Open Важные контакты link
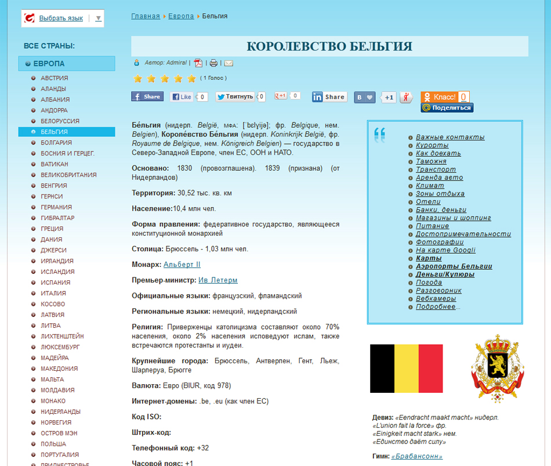Screen dimensions: 551x466 pyautogui.click(x=450, y=137)
